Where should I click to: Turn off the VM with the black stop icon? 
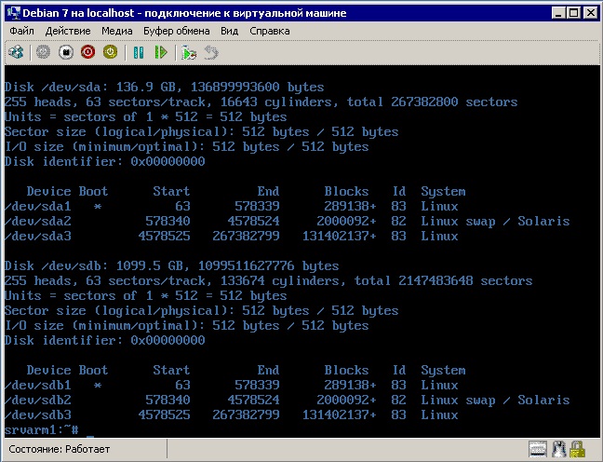click(x=66, y=52)
